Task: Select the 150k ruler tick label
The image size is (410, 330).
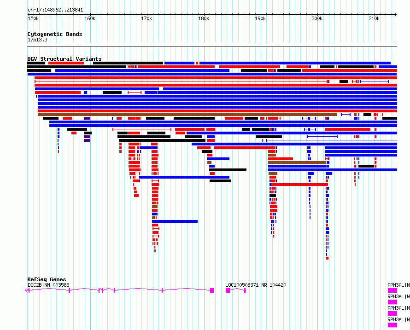Action: pyautogui.click(x=33, y=18)
